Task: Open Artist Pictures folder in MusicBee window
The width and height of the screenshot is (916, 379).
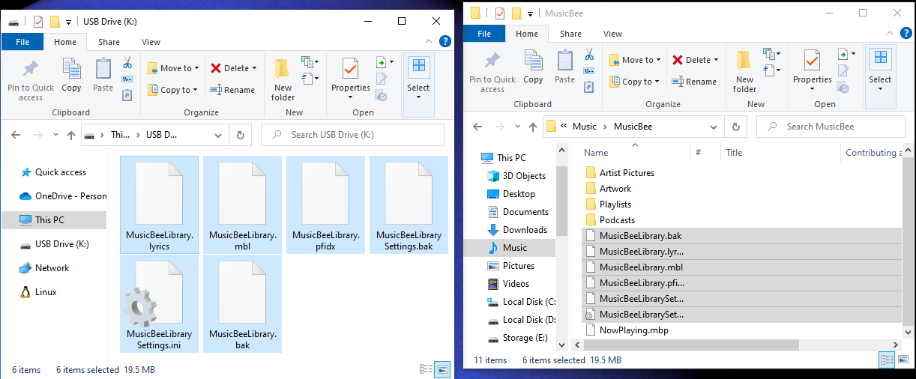Action: [x=627, y=173]
